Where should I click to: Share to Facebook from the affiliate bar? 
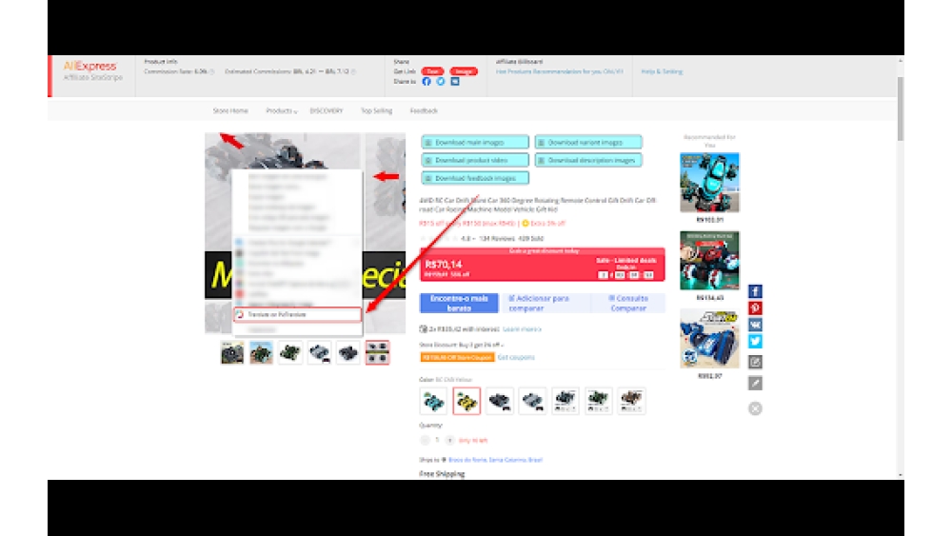point(426,81)
